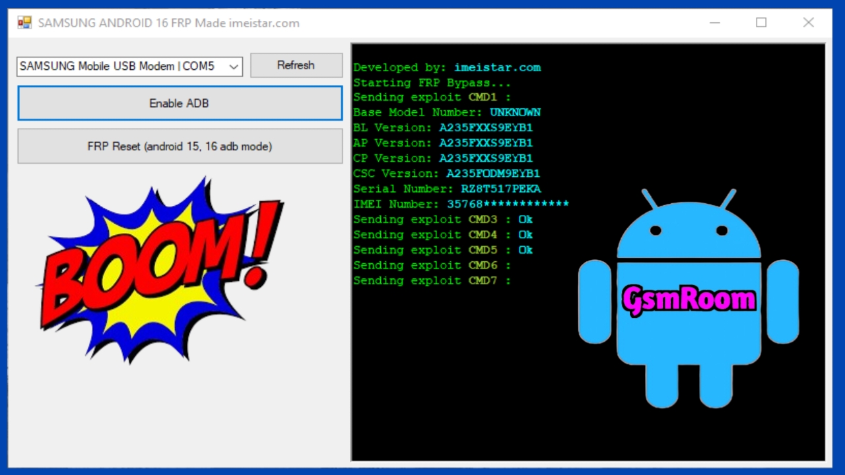Start FRP Reset (android 15, 16 adb mode)
The width and height of the screenshot is (845, 475).
coord(180,146)
